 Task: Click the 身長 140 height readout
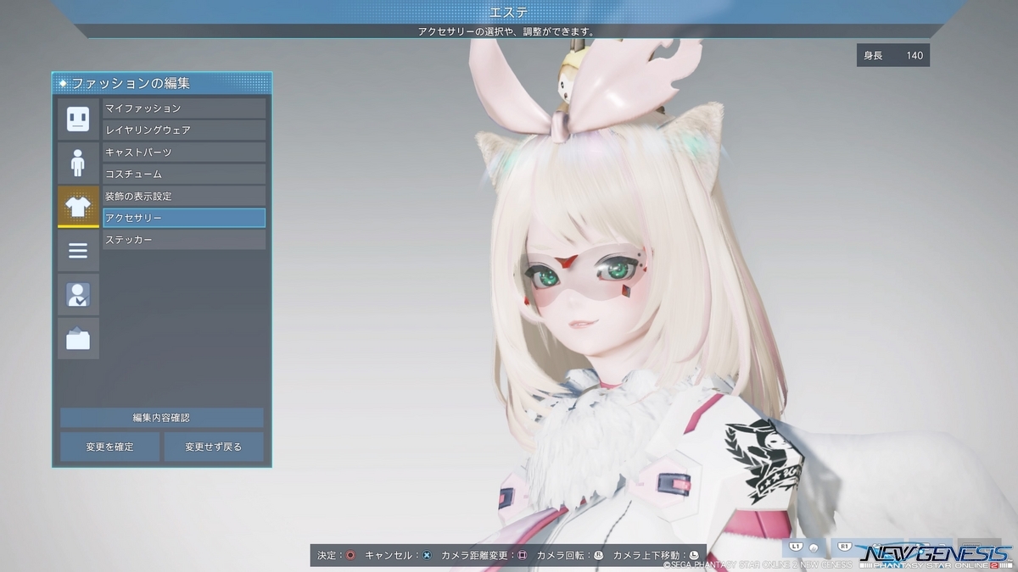tap(892, 56)
